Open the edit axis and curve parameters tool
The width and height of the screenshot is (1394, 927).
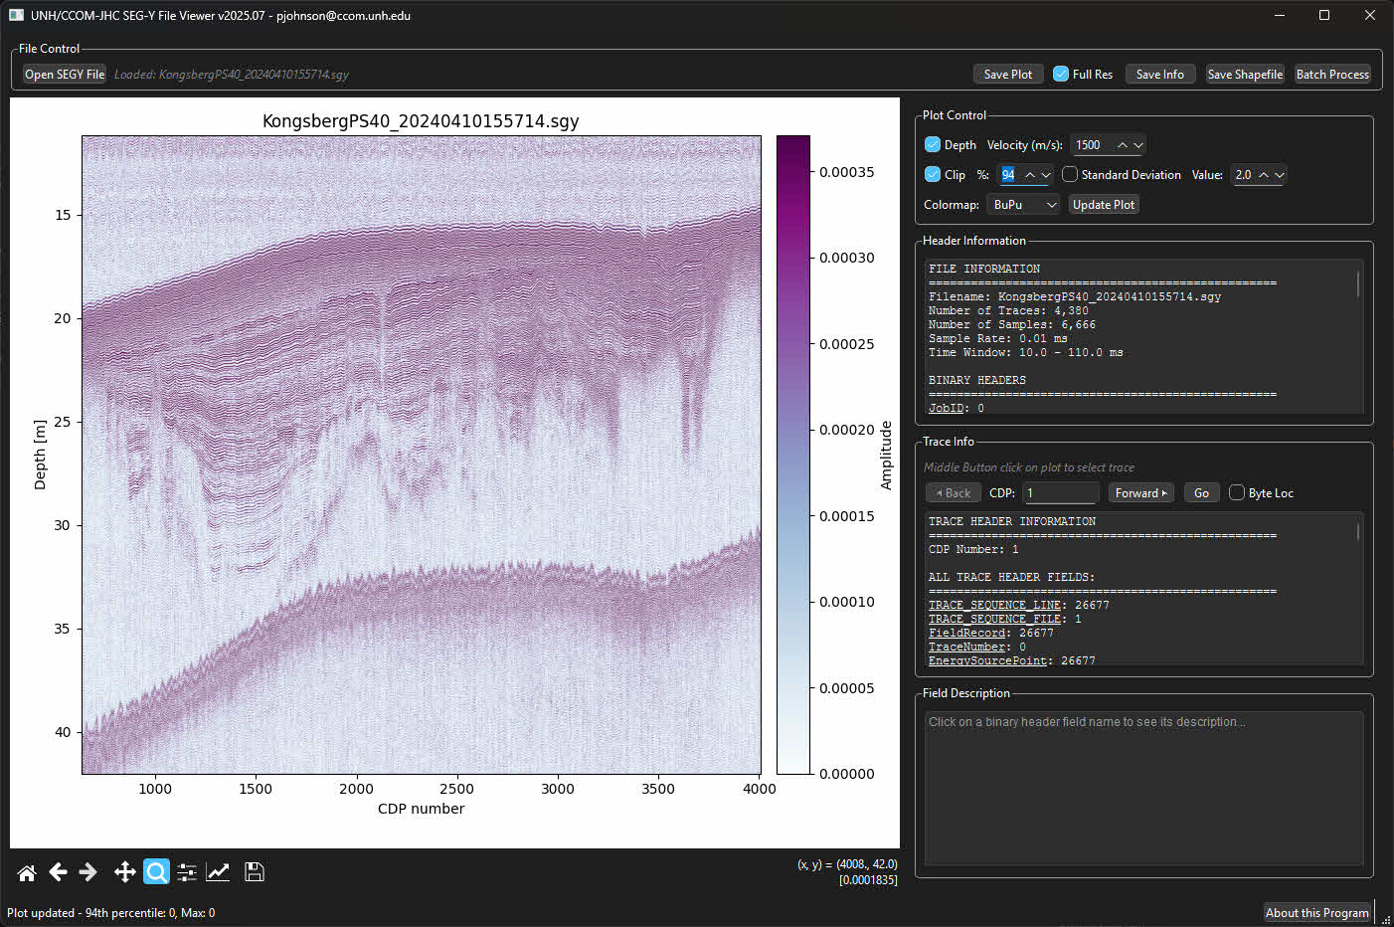(218, 872)
